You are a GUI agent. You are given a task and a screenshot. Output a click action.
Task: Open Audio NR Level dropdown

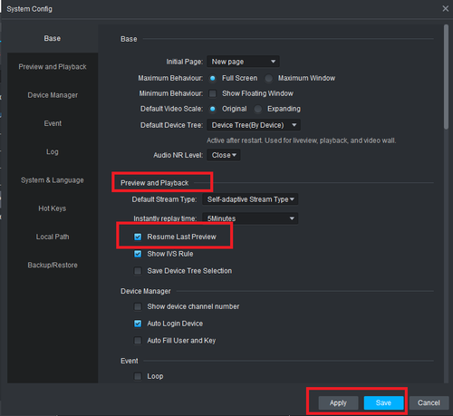pos(224,155)
